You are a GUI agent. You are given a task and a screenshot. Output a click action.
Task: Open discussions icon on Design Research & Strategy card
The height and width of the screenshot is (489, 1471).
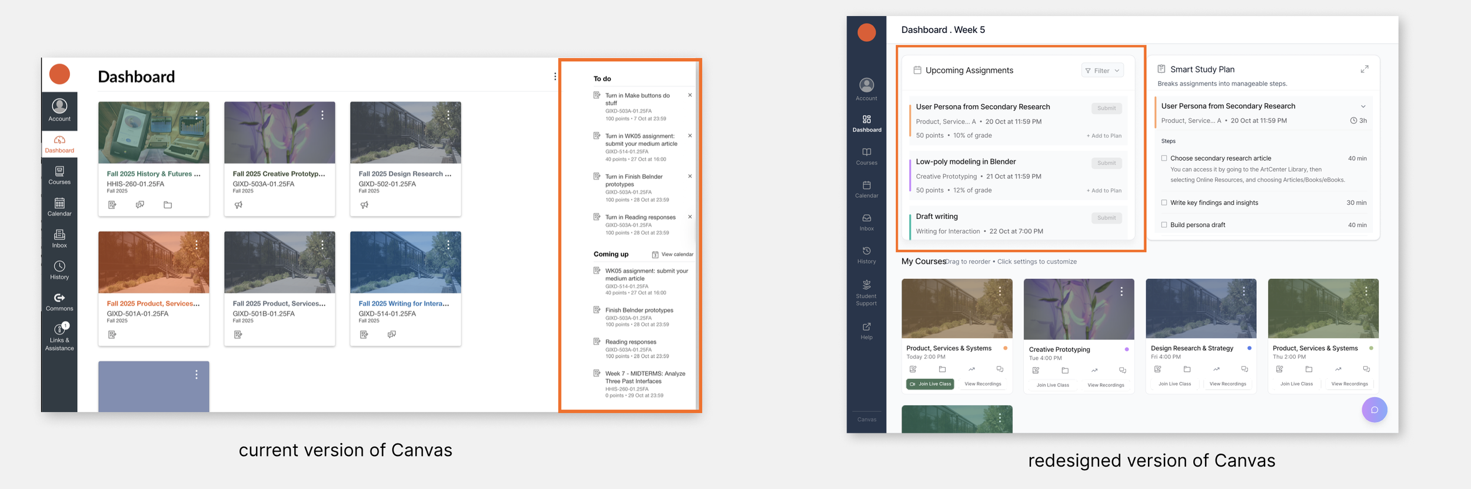[x=1244, y=369]
